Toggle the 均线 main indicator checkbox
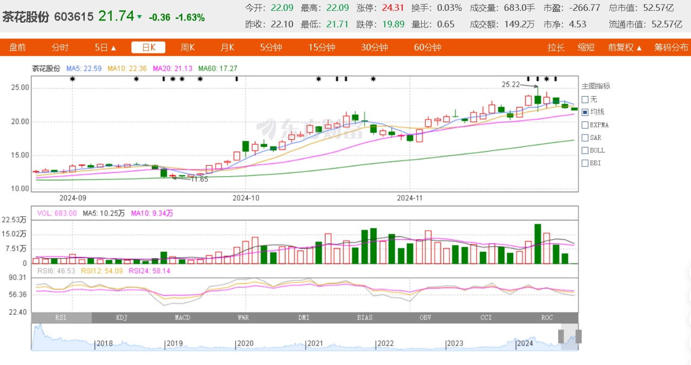691x365 pixels. coord(585,112)
